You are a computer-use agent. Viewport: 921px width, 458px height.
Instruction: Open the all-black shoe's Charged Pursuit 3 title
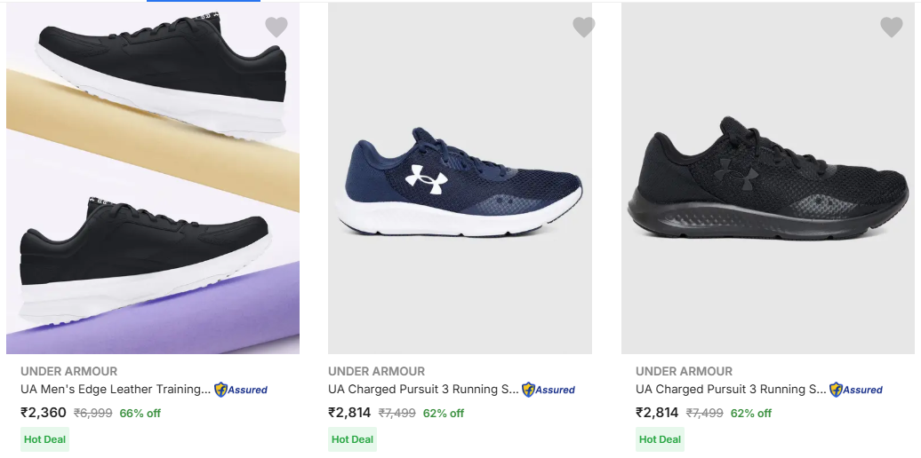(x=731, y=389)
